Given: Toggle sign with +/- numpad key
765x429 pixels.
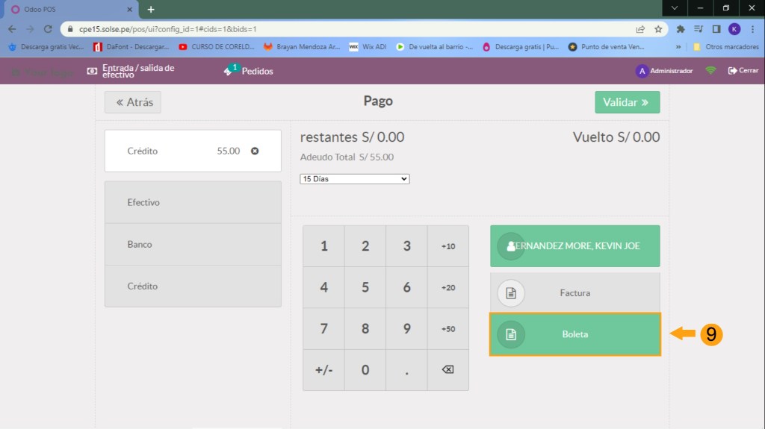Looking at the screenshot, I should pyautogui.click(x=323, y=370).
